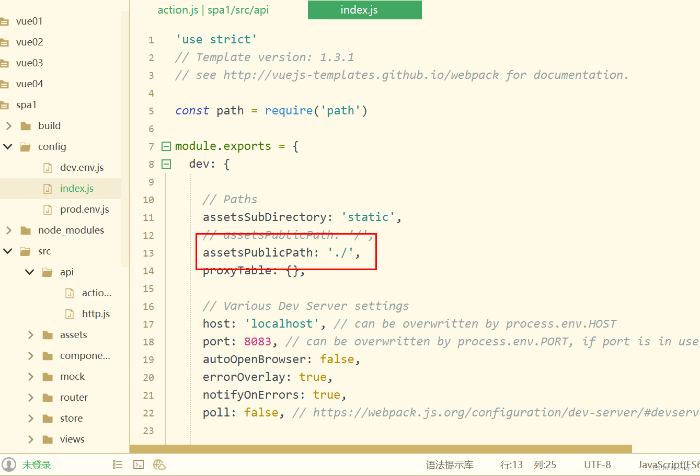Select the green index.js editor tab
The image size is (700, 476).
click(x=364, y=10)
